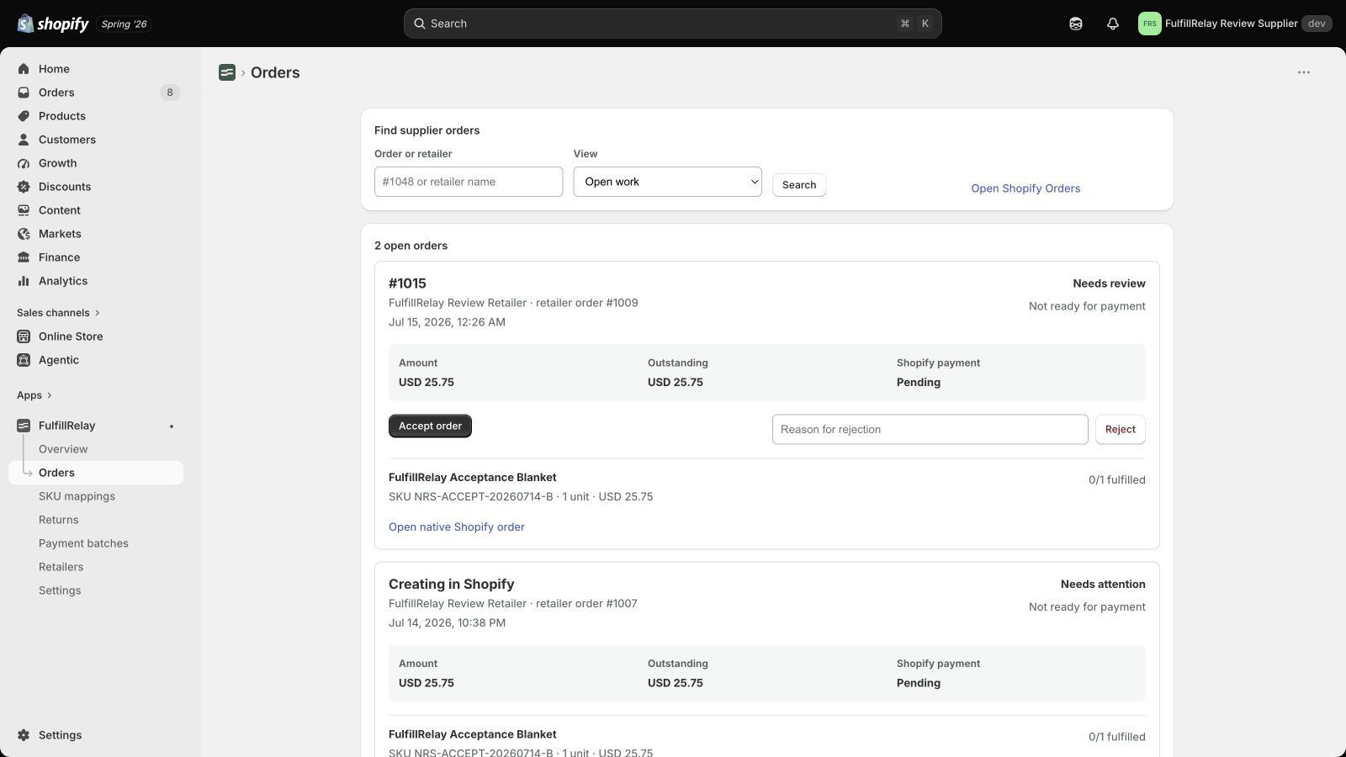Click the Needs attention status
Screen dimensions: 1346x757
click(x=1103, y=584)
